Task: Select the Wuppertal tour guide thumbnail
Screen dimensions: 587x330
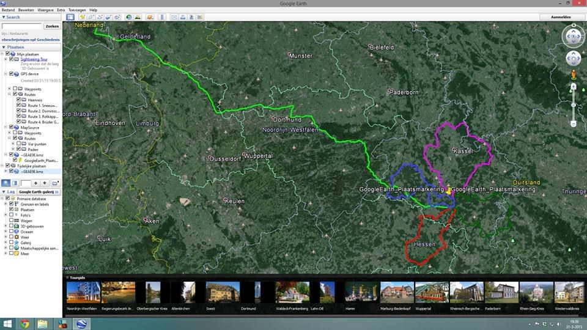Action: (432, 293)
